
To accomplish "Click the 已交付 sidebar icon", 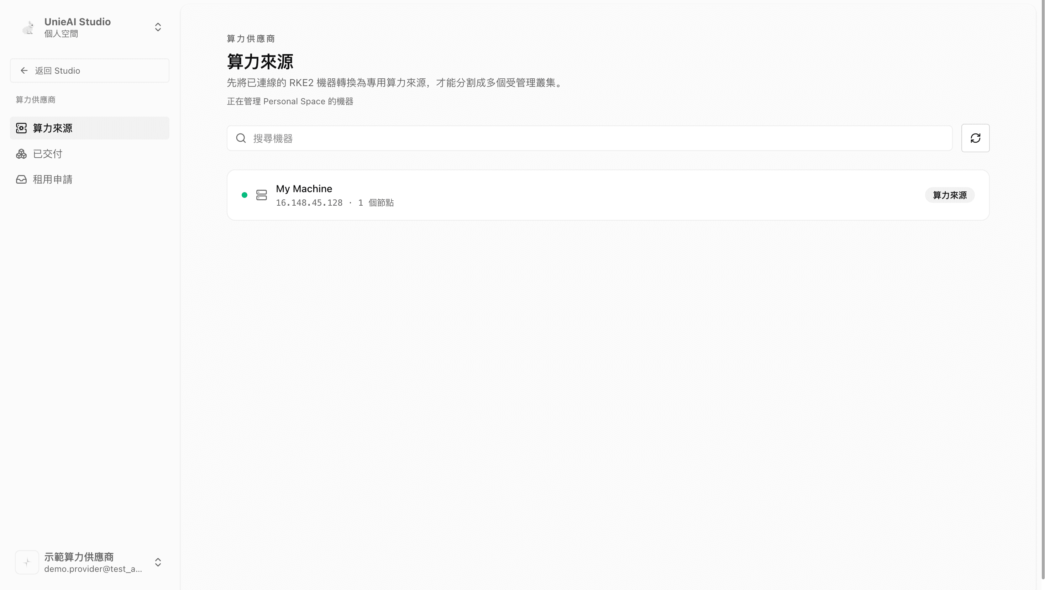I will pyautogui.click(x=21, y=154).
